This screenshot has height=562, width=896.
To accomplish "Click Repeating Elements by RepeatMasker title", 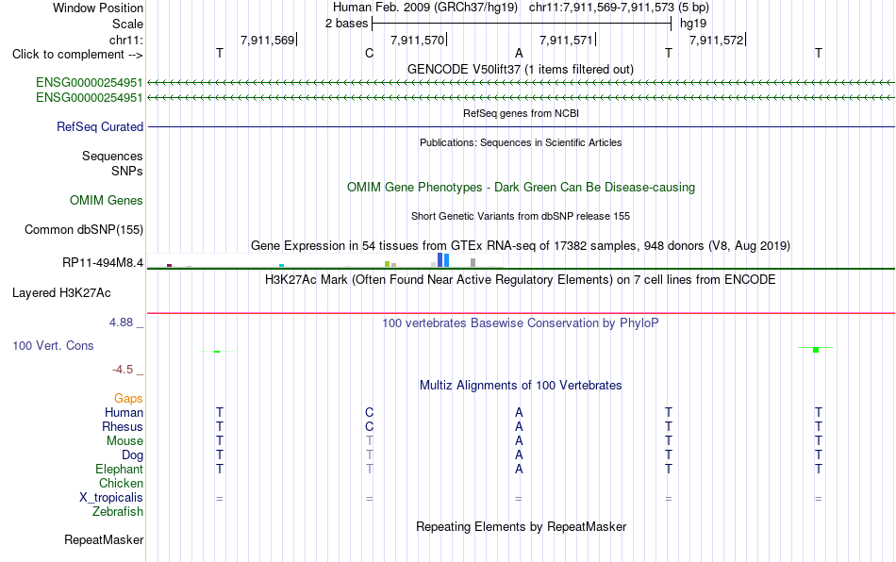I will (521, 526).
